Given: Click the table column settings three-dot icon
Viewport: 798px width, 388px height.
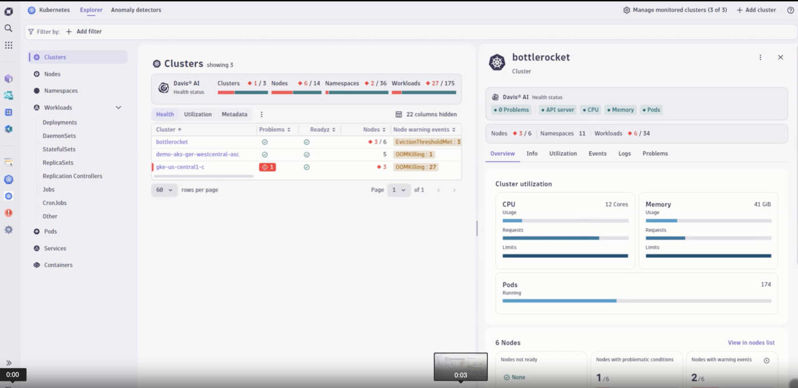Looking at the screenshot, I should 262,115.
